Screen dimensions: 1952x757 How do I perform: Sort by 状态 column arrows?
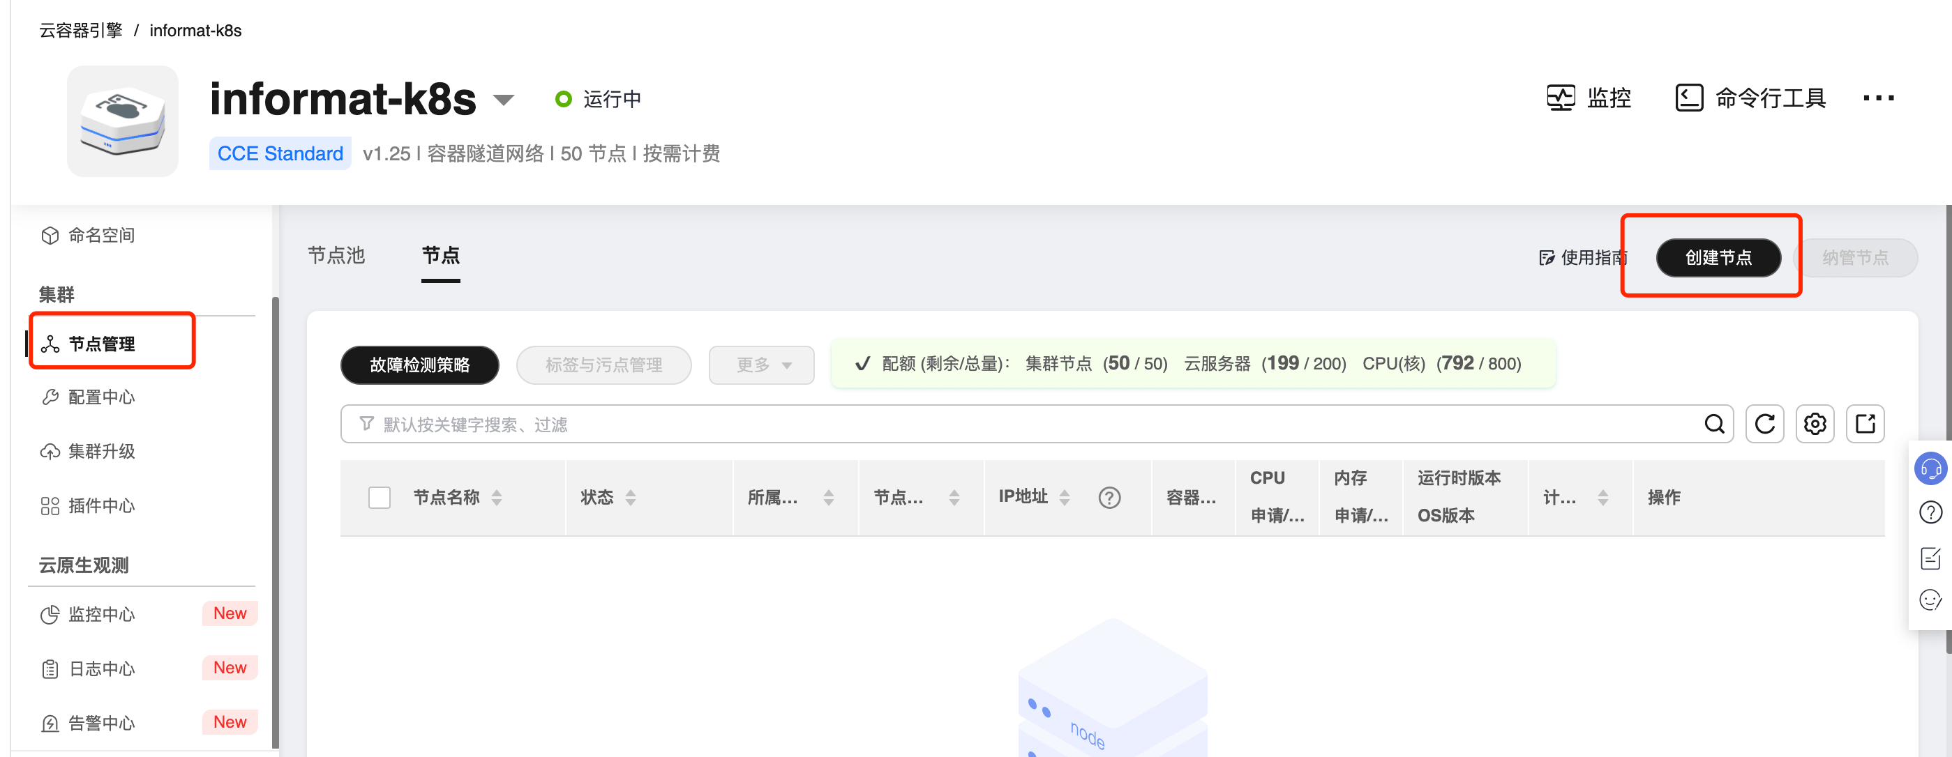[631, 498]
